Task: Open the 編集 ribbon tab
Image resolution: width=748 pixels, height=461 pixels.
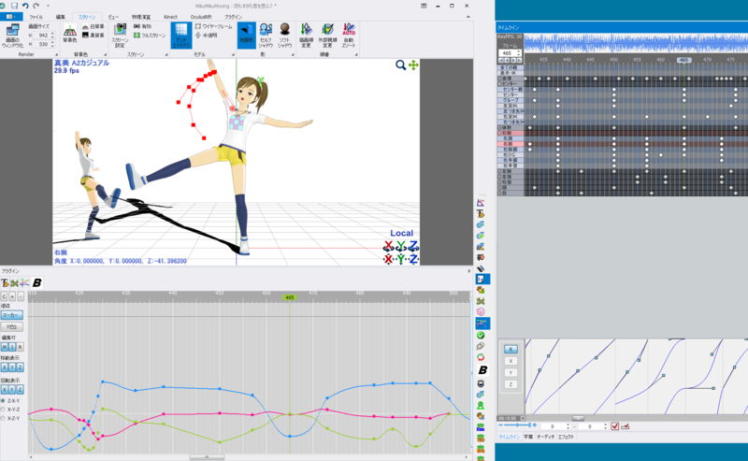Action: 61,17
